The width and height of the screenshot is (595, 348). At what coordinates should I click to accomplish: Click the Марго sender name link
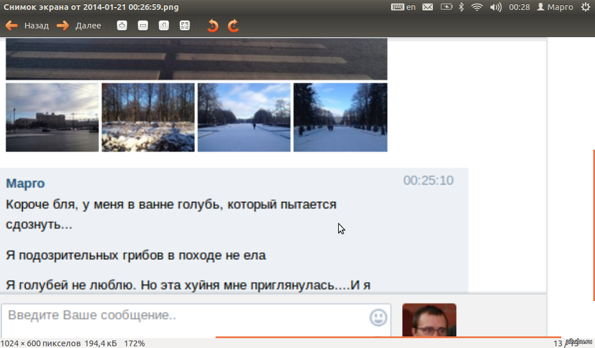(x=25, y=183)
